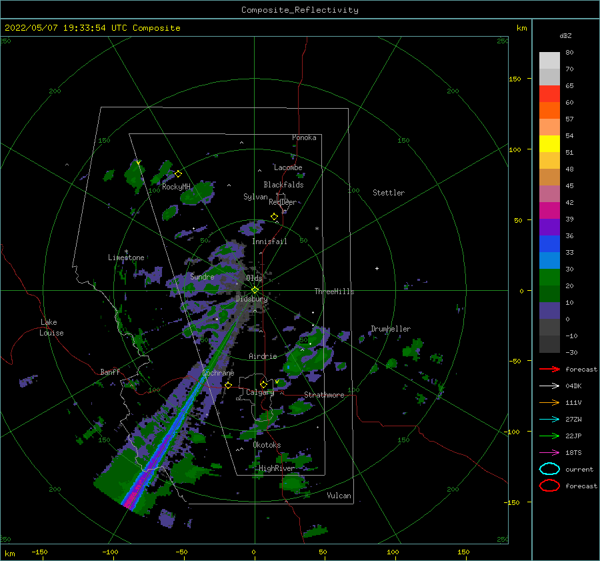
Task: Click the Vulcan town label
Action: click(x=339, y=496)
